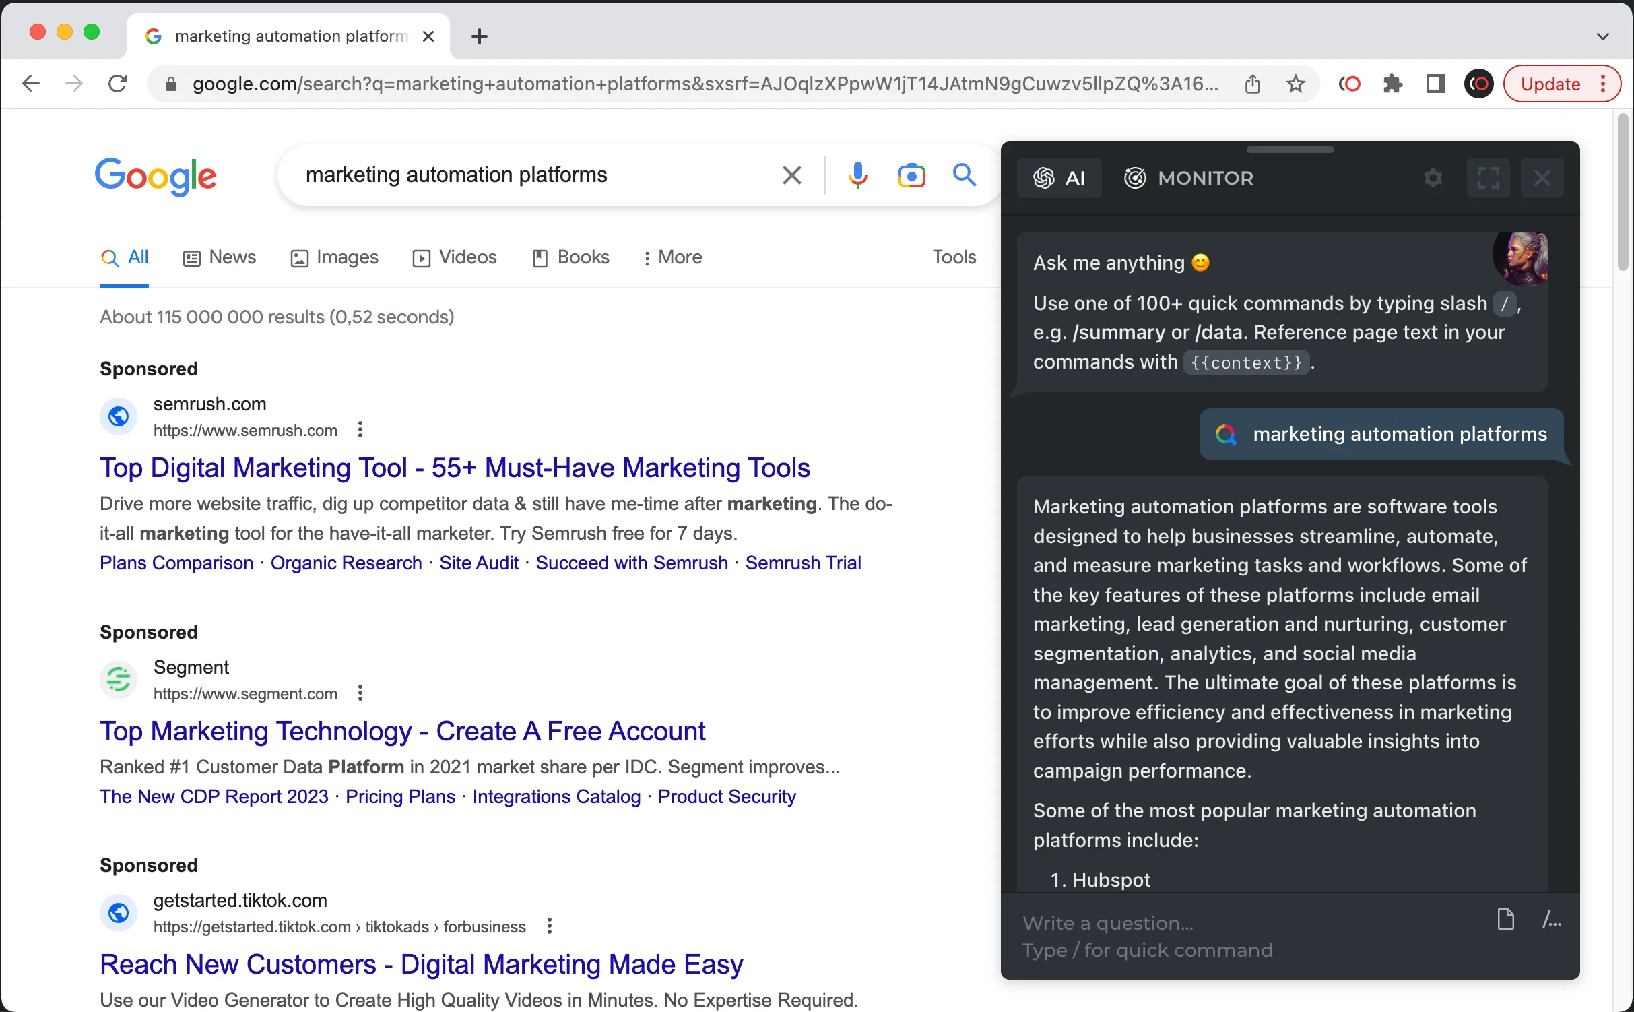Search by image with camera icon

[912, 175]
